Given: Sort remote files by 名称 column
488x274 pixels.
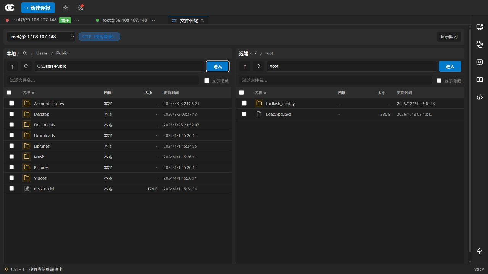Looking at the screenshot, I should coord(261,93).
